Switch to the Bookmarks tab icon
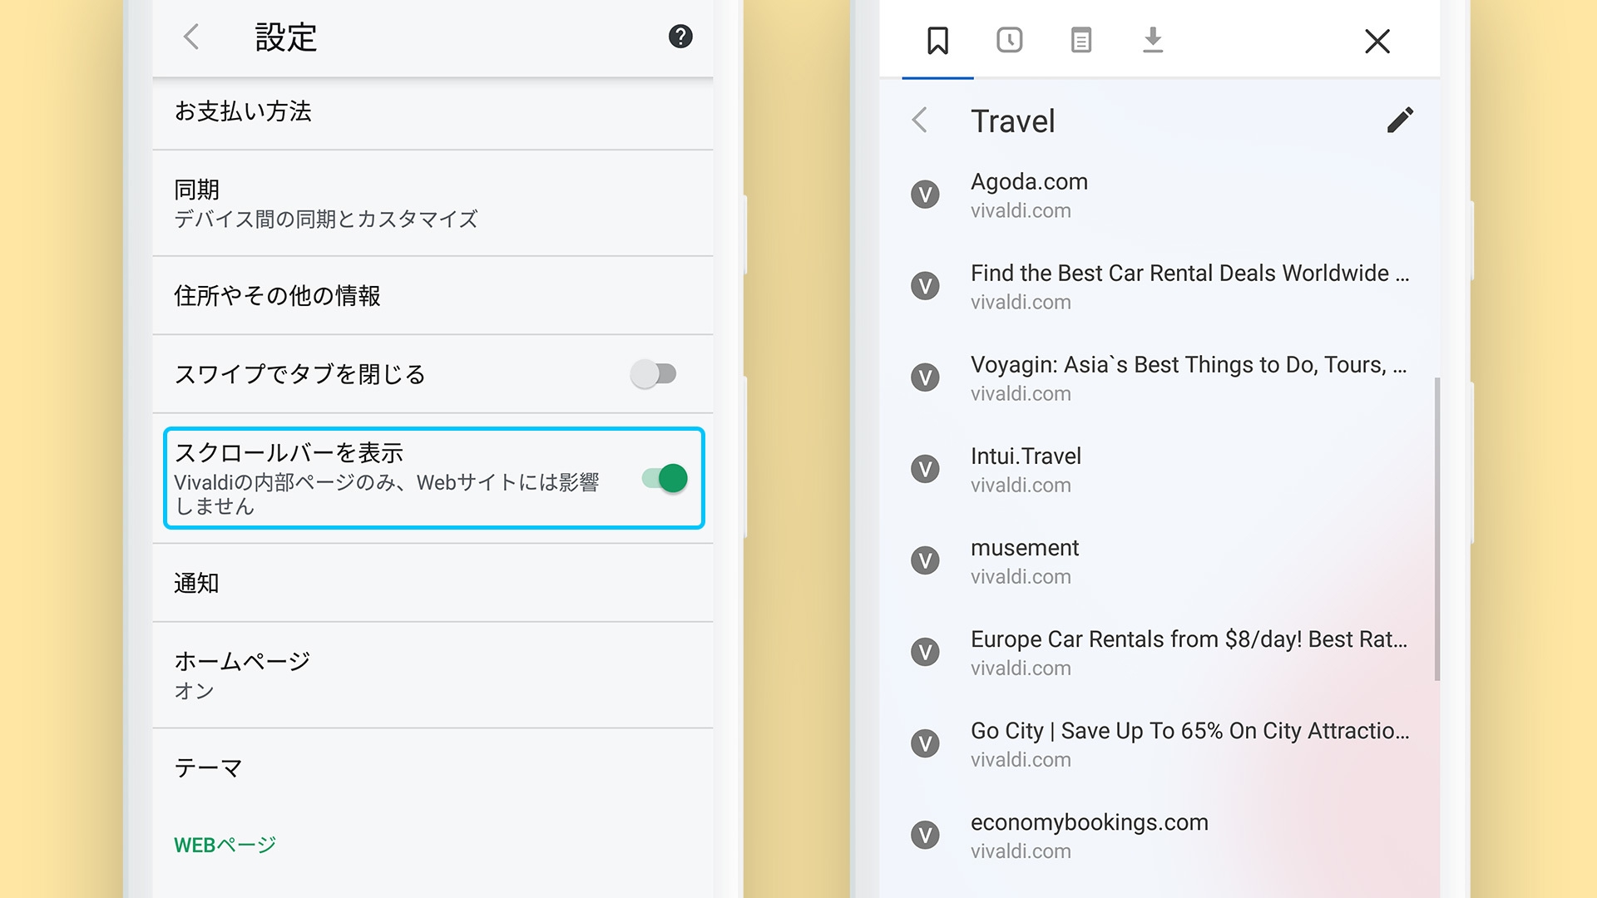 point(938,40)
